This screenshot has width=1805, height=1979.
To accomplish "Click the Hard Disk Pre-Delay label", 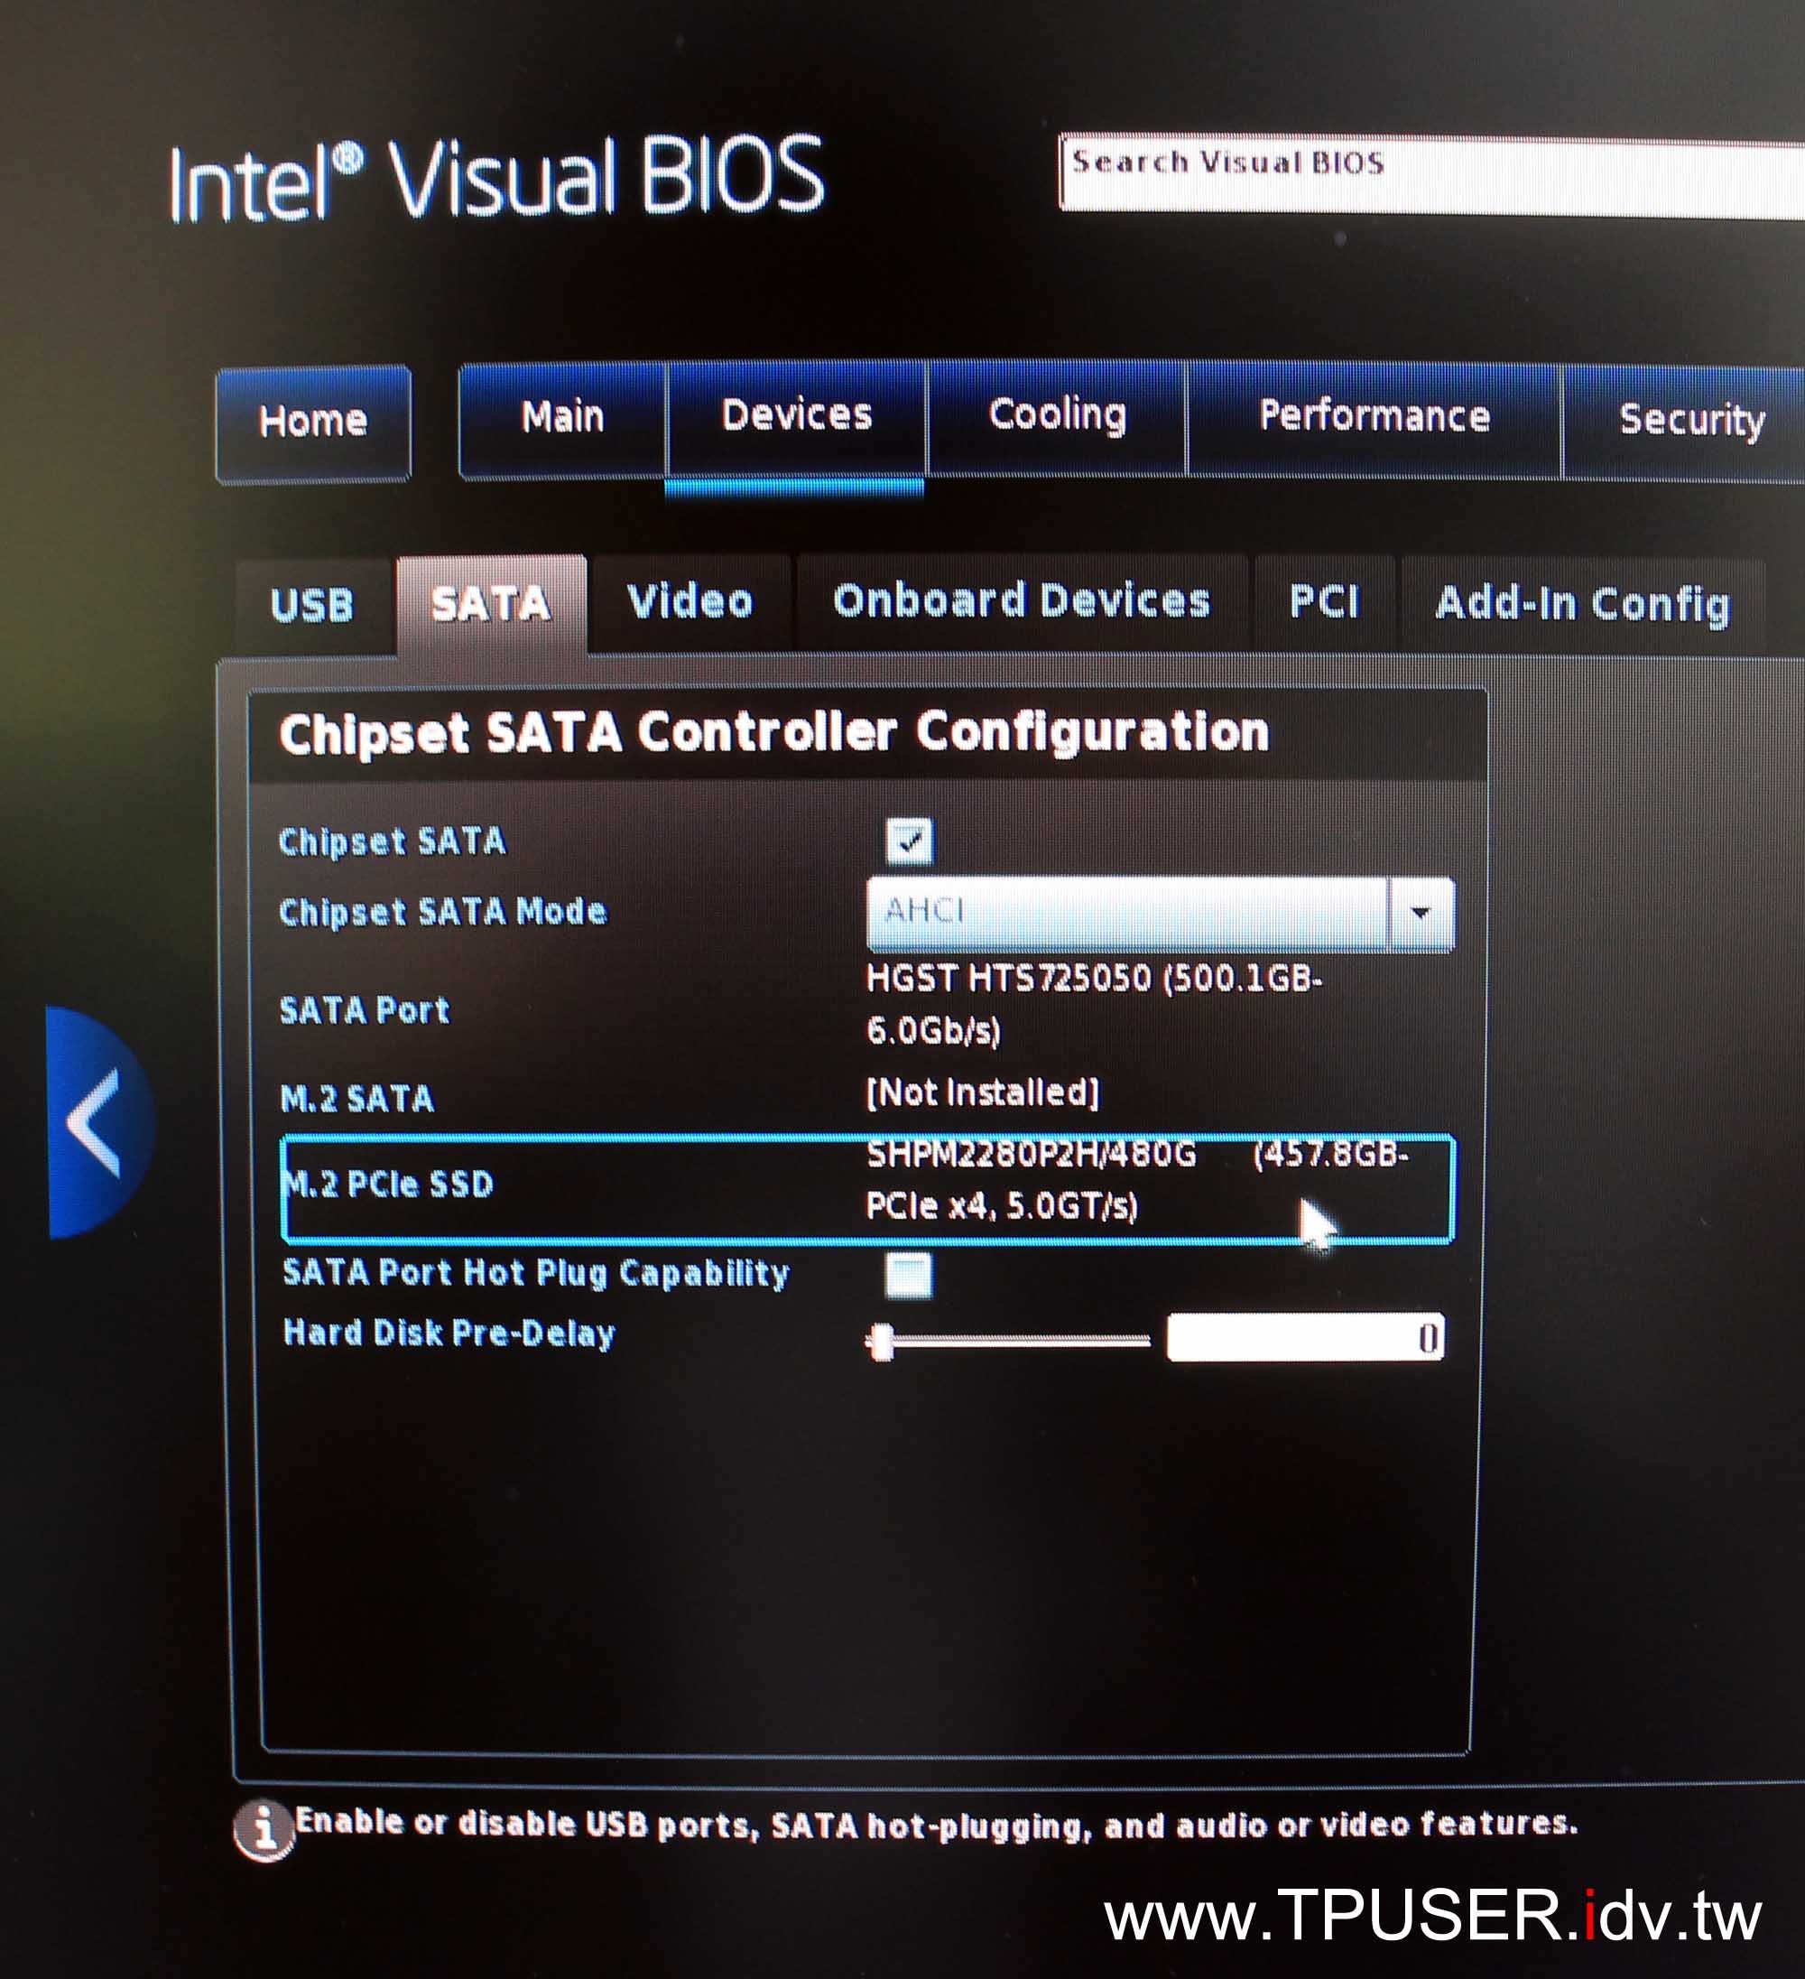I will click(x=449, y=1333).
